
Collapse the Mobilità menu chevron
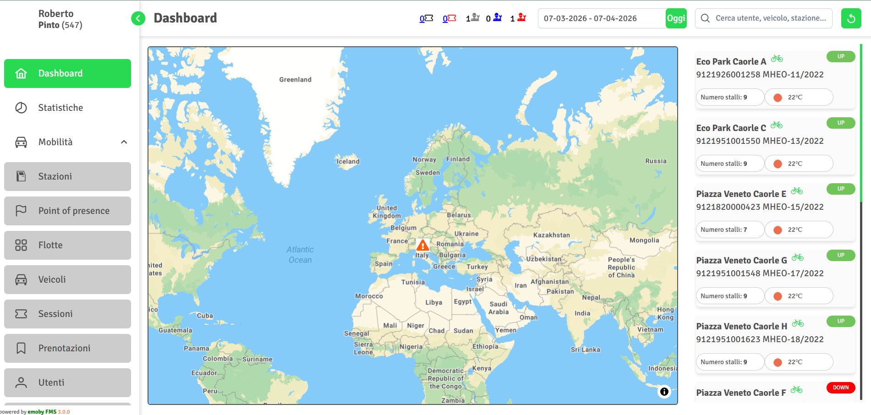(x=124, y=142)
